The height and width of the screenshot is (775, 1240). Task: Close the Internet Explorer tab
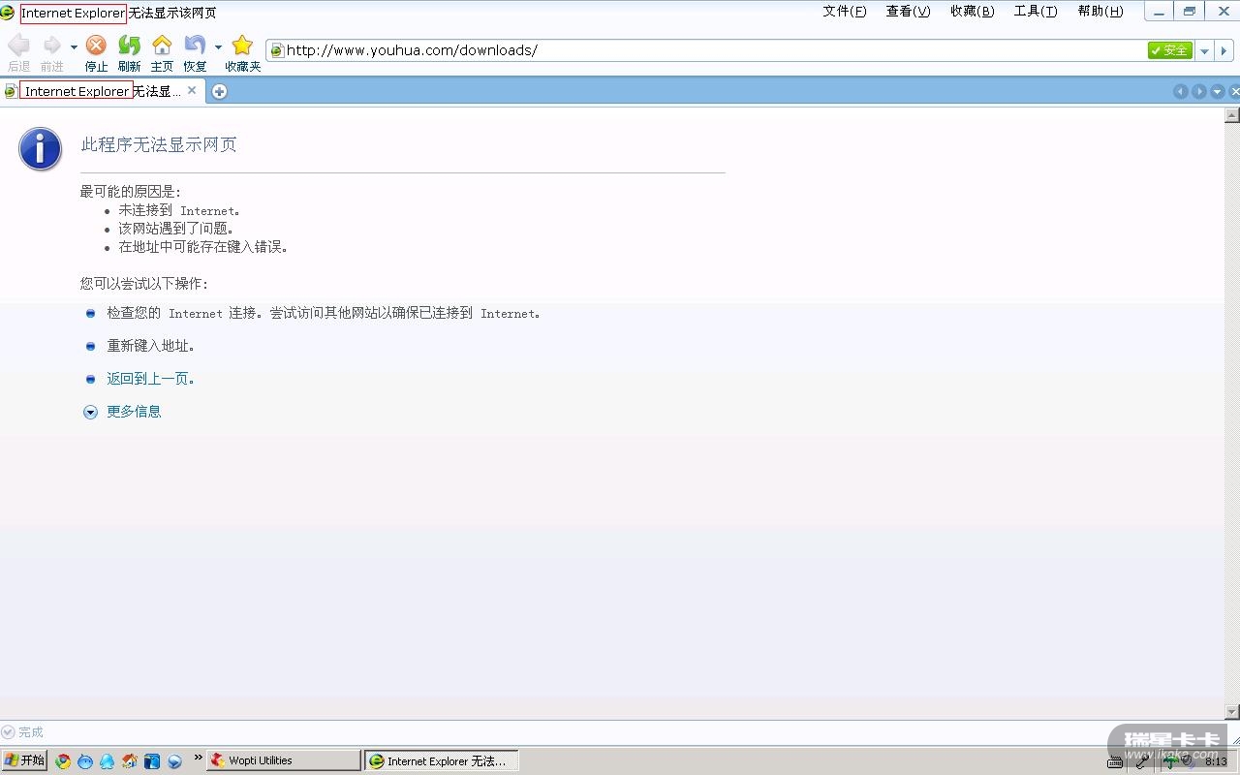pos(192,90)
